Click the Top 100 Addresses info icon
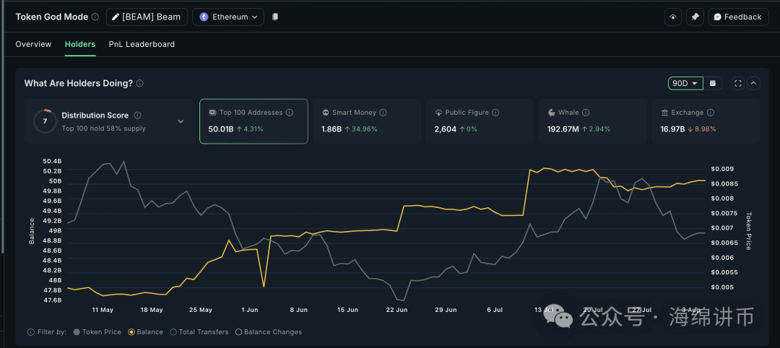 290,113
